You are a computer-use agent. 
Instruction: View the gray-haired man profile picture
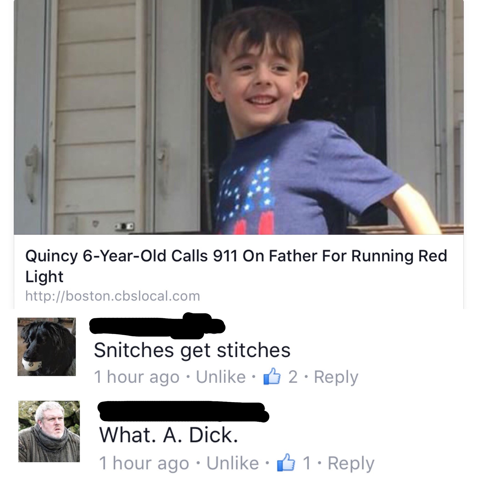(x=49, y=431)
